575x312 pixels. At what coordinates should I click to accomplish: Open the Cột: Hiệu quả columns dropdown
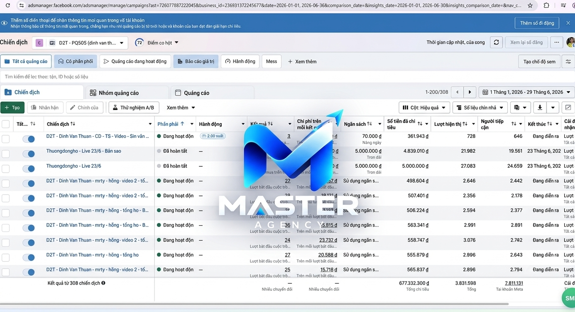coord(424,107)
